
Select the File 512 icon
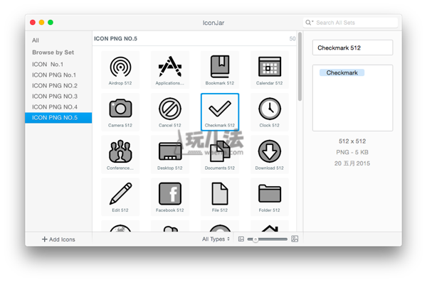click(x=220, y=197)
